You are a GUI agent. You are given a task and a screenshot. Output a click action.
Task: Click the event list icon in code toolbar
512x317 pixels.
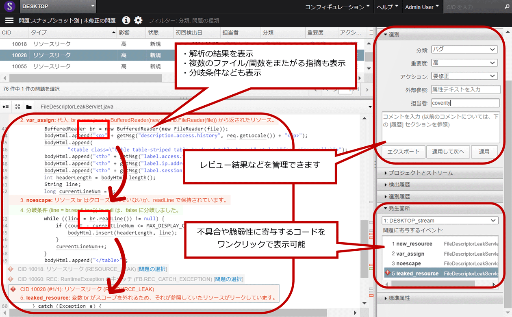(6, 107)
